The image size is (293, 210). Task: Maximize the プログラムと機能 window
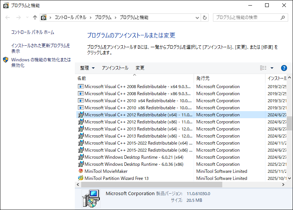(x=267, y=6)
